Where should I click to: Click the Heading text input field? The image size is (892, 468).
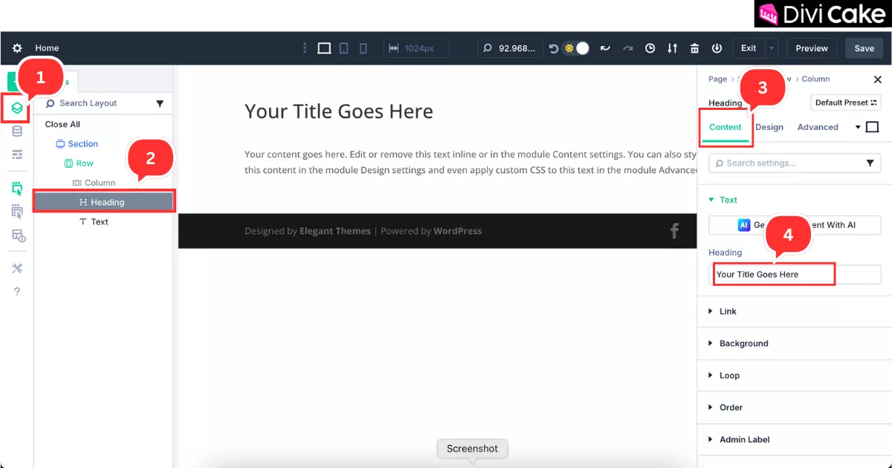795,274
